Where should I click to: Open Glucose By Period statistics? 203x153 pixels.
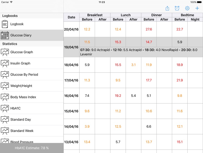(32, 74)
